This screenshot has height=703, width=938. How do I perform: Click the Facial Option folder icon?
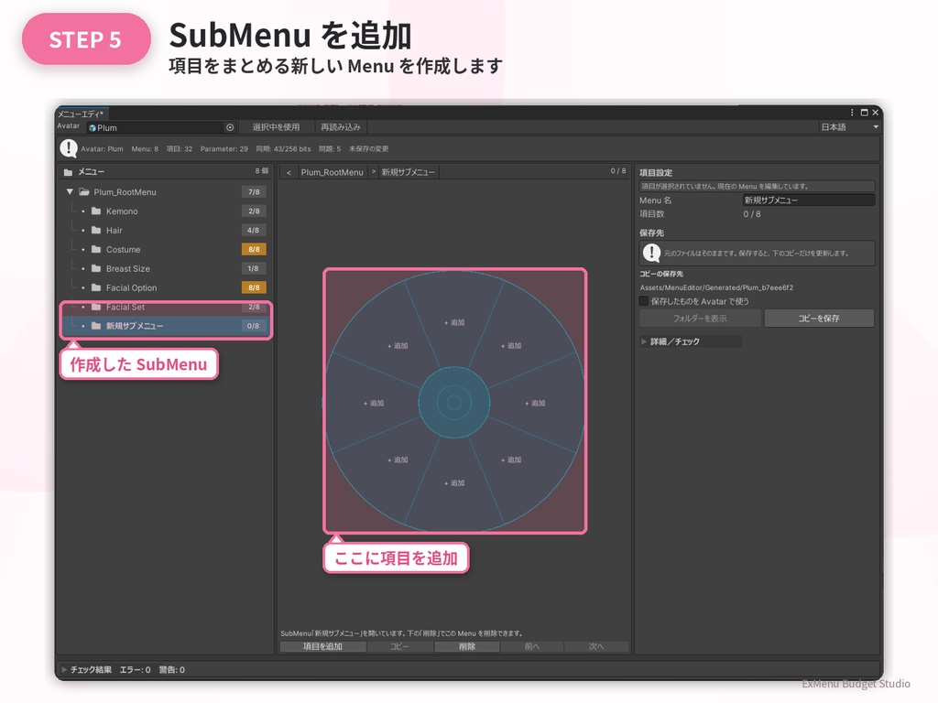(x=95, y=287)
